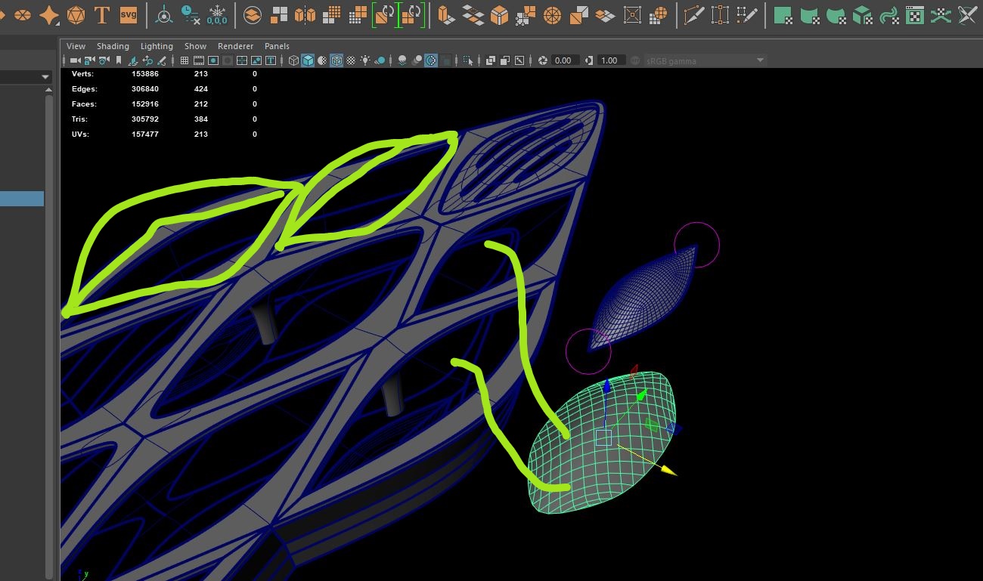Click the gamma reset icon
The width and height of the screenshot is (983, 581).
(x=588, y=60)
